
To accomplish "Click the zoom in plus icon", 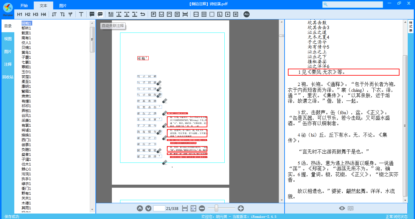I will (x=241, y=208).
